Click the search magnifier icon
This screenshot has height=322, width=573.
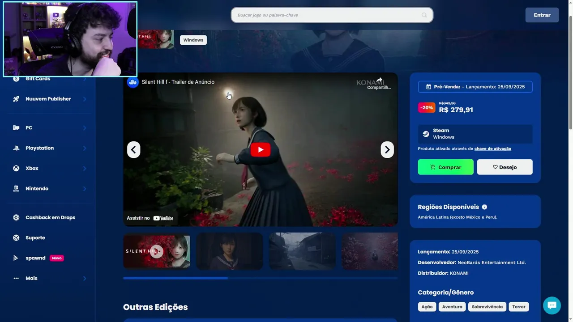tap(424, 15)
